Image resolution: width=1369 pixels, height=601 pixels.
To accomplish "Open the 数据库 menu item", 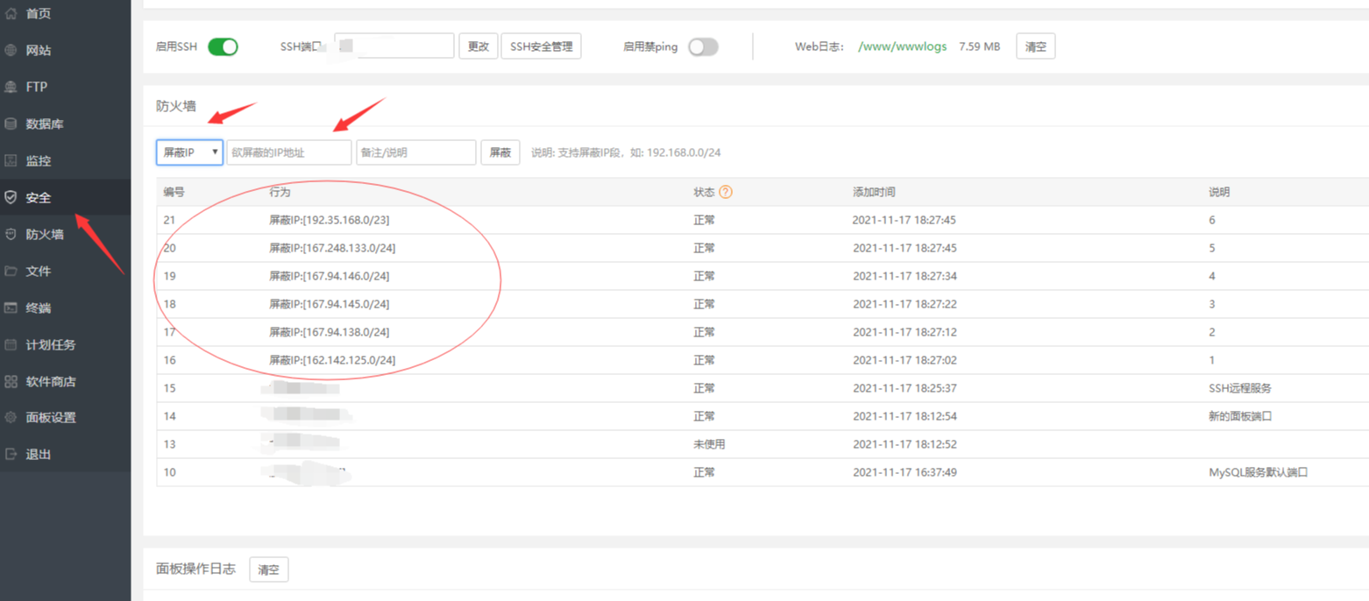I will coord(45,124).
